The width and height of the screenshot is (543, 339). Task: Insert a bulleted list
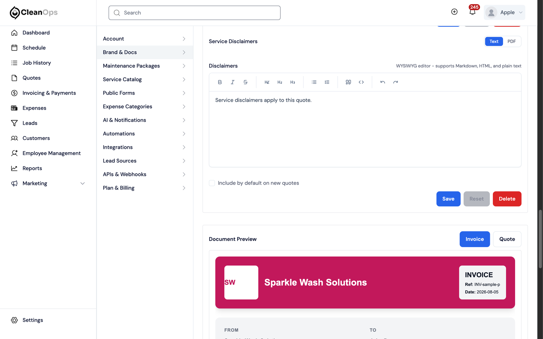pos(314,82)
